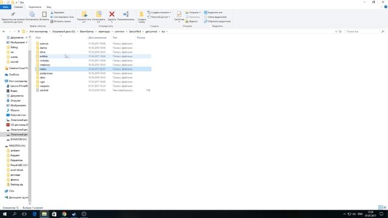
Task: Click the Chrome taskbar icon
Action: click(x=64, y=214)
